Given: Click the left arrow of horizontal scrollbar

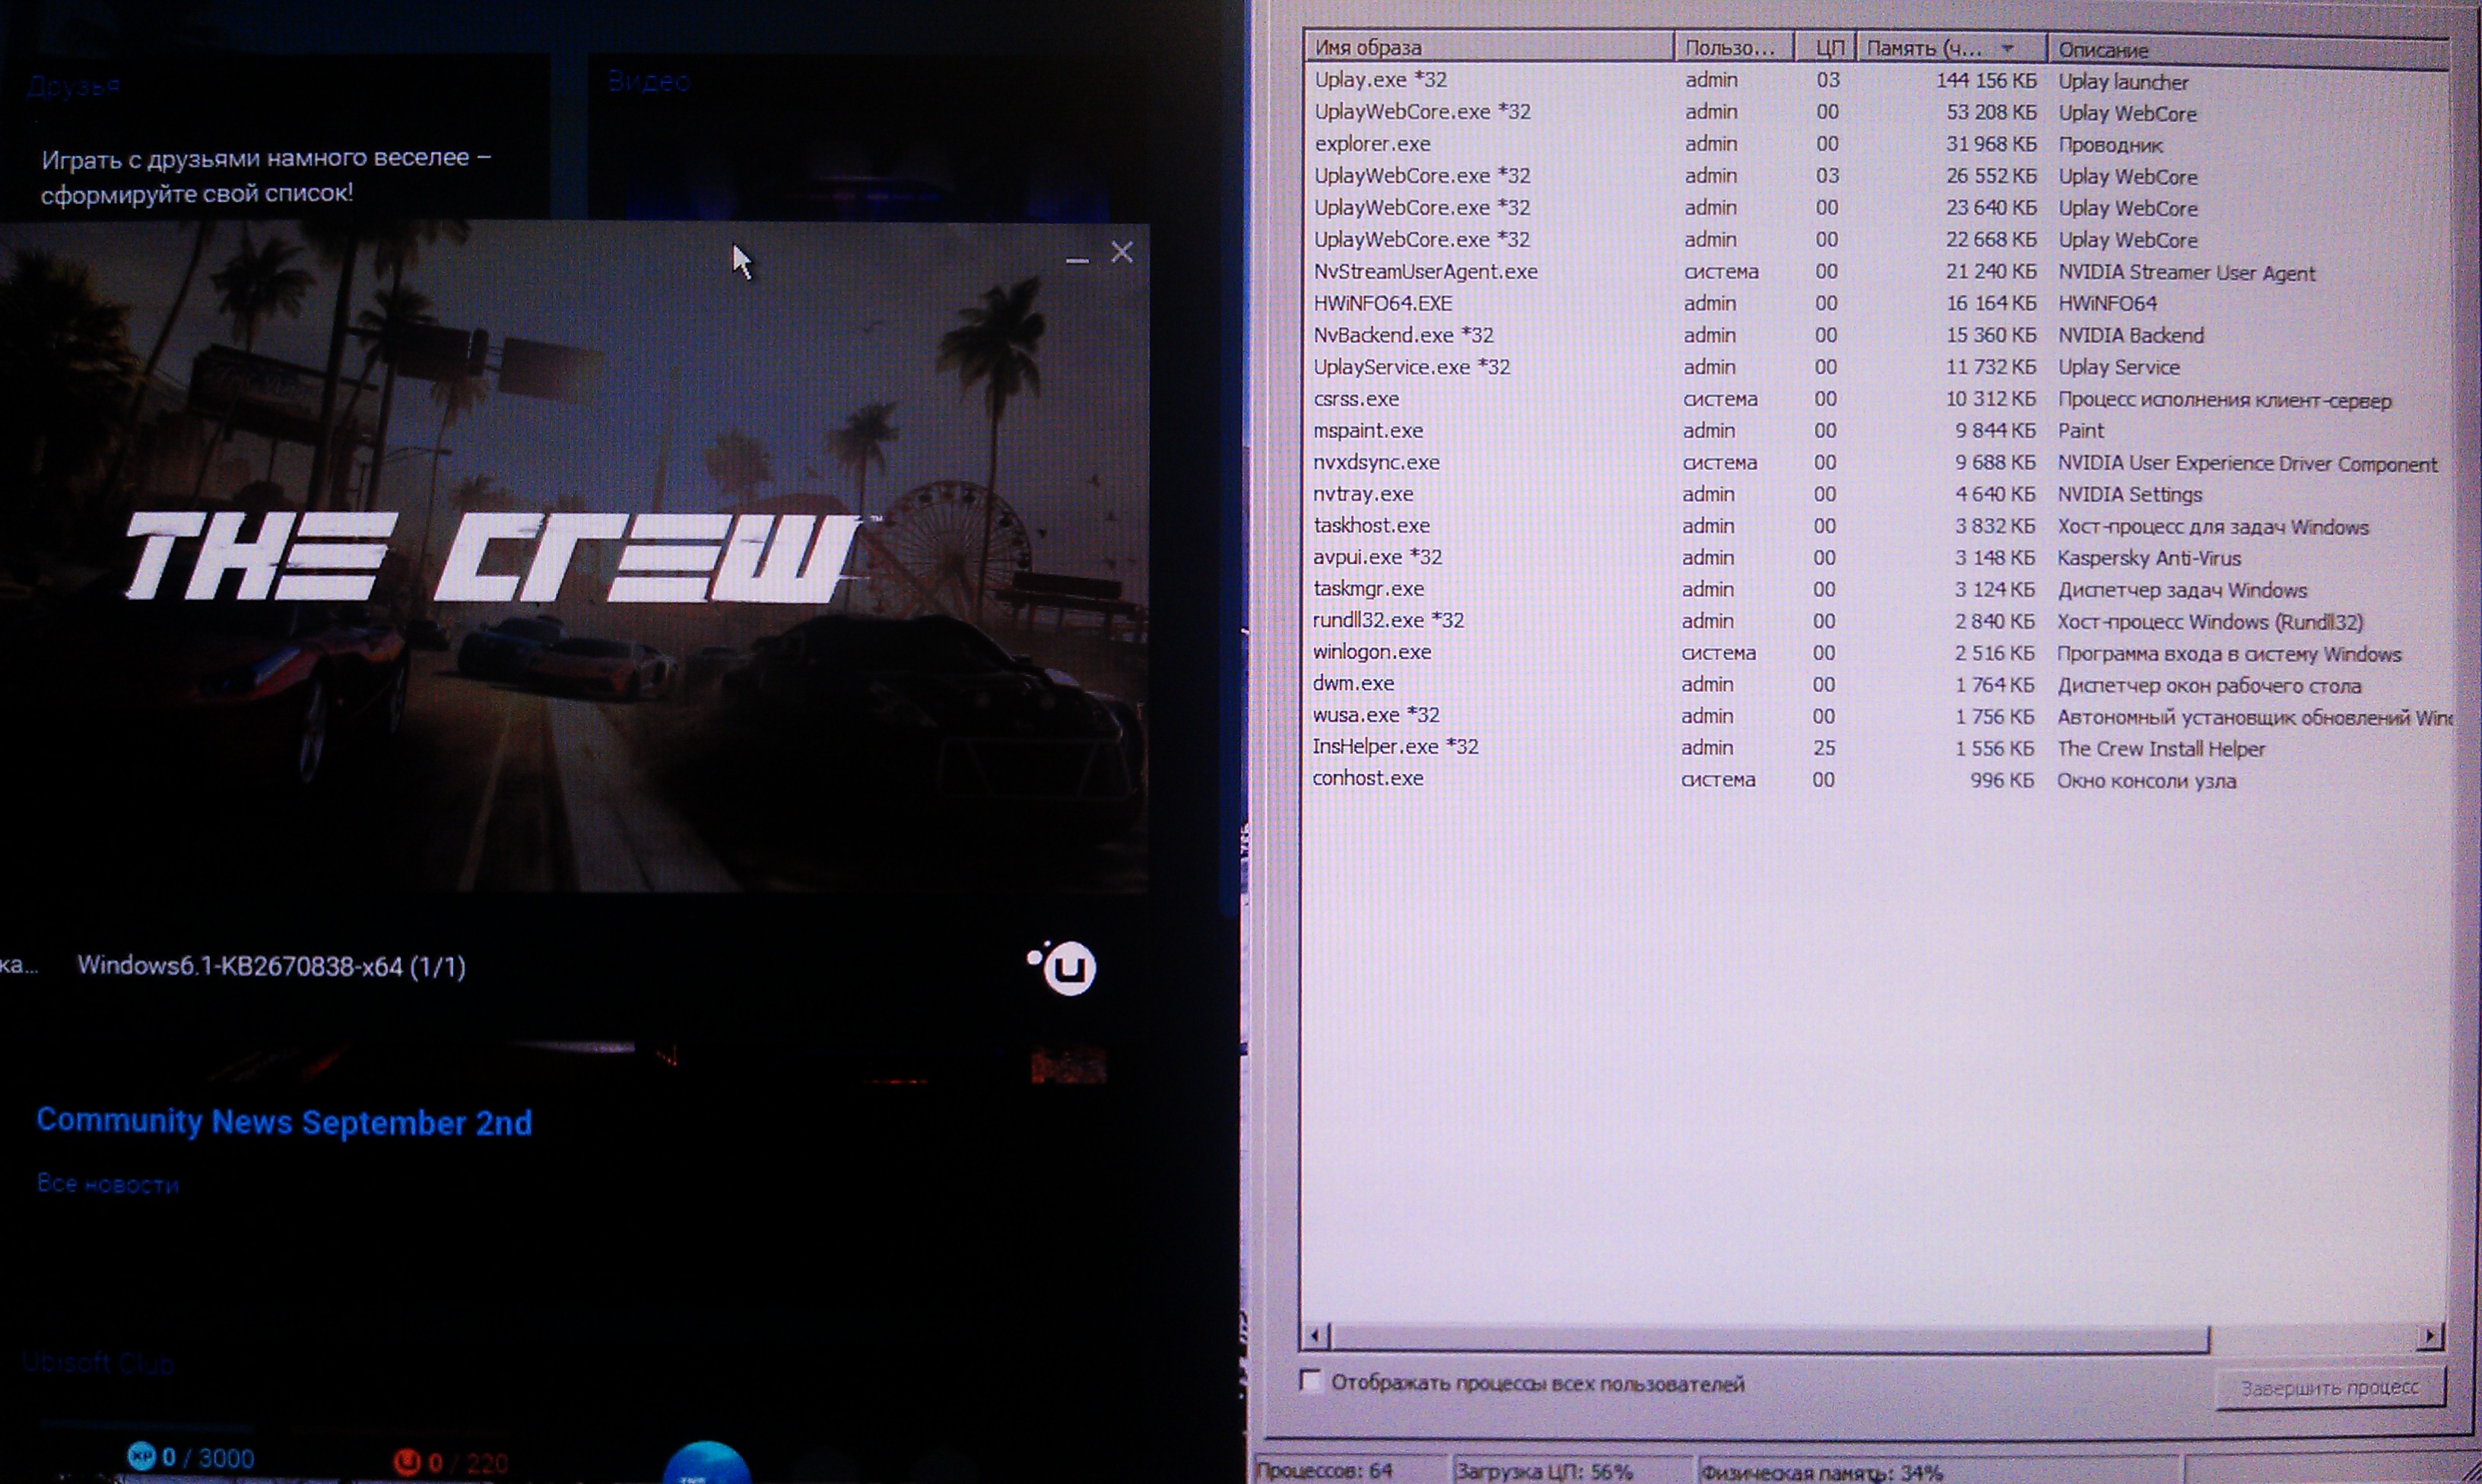Looking at the screenshot, I should [1316, 1335].
